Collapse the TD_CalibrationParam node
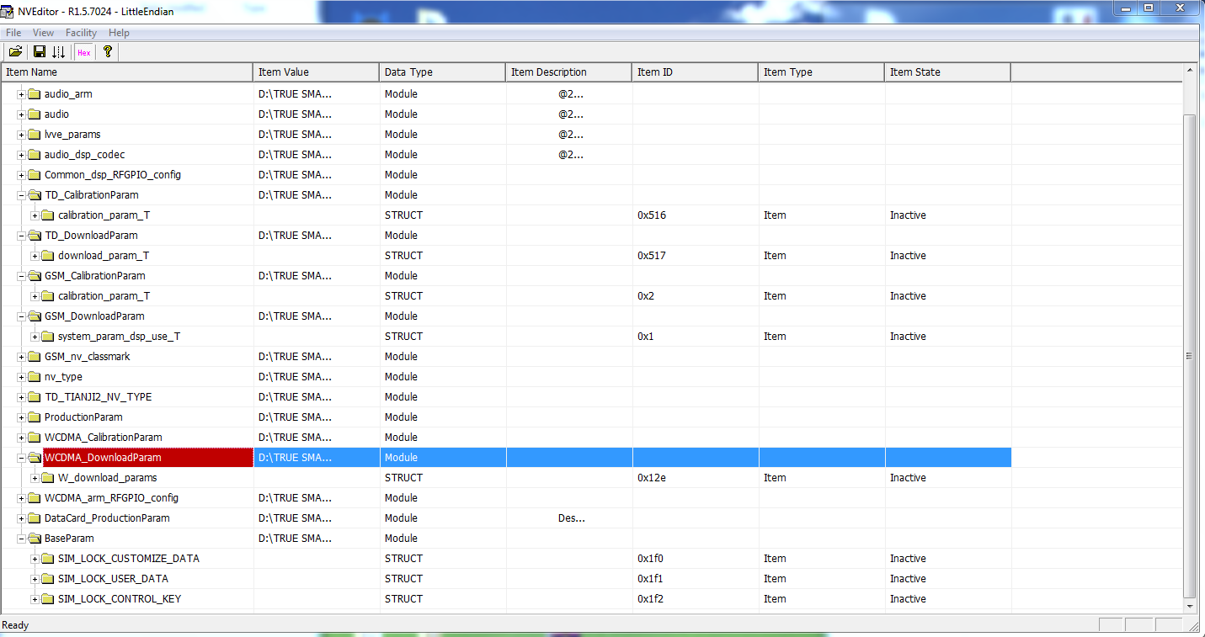Viewport: 1205px width, 637px height. [x=22, y=195]
